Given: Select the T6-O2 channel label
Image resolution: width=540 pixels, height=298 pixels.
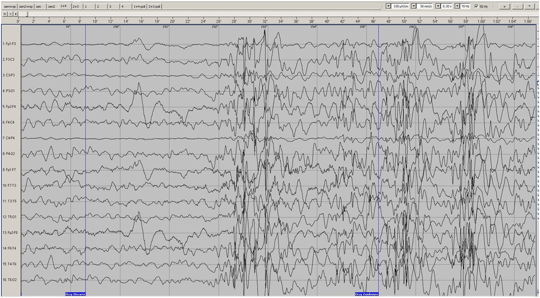Looking at the screenshot, I should [11, 280].
